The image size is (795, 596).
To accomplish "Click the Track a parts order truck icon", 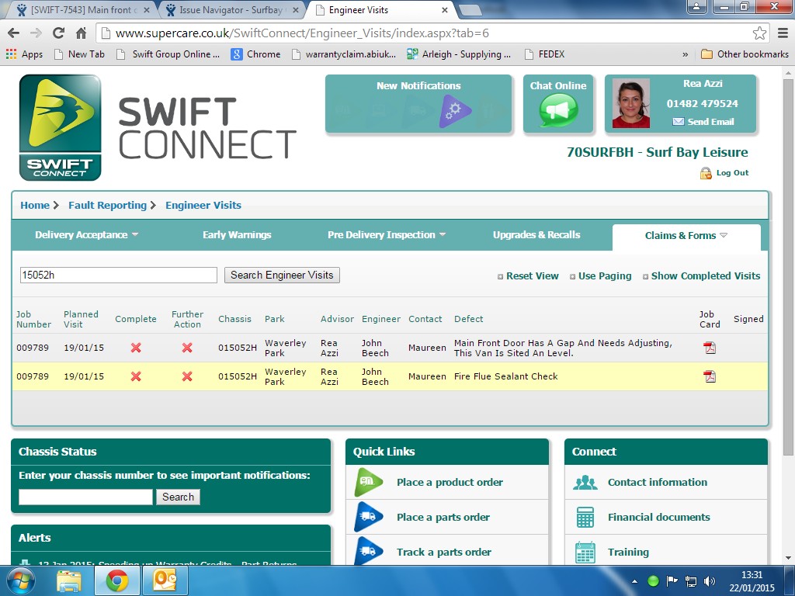I will (x=369, y=552).
